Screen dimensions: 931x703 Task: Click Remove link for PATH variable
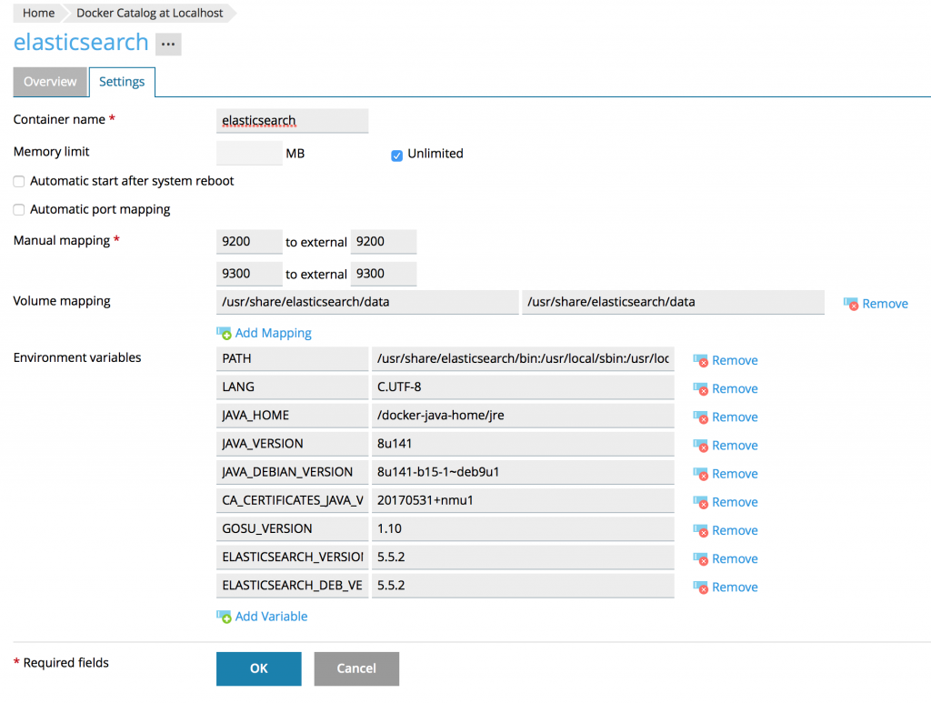pyautogui.click(x=735, y=360)
